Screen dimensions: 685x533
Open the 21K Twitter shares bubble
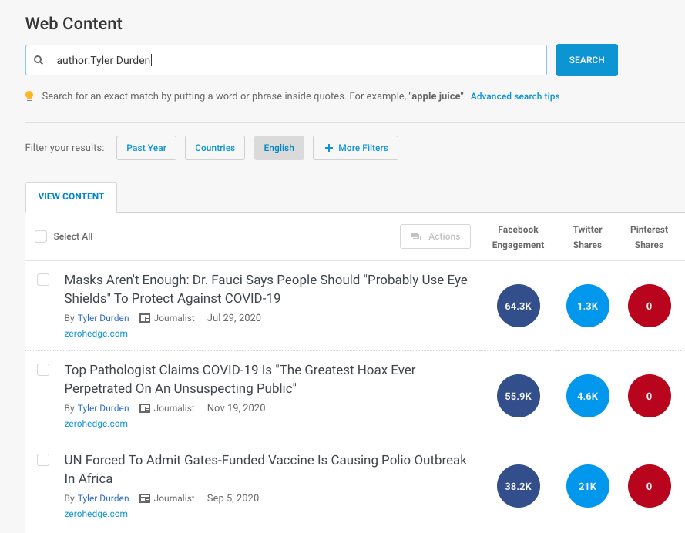(x=587, y=486)
